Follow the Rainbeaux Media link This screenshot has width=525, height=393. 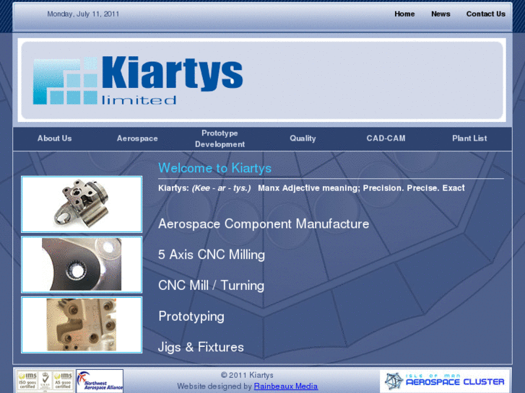(x=285, y=387)
